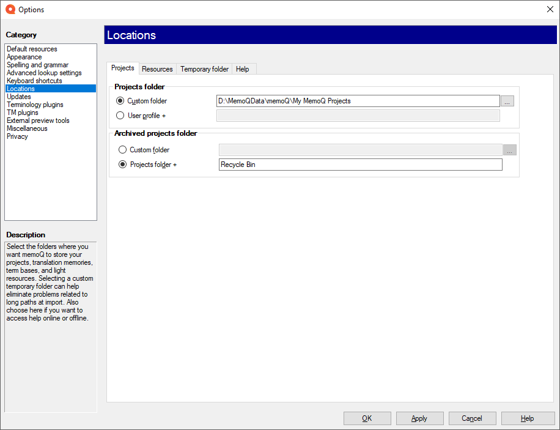Select the Projects folder + radio button

point(123,165)
